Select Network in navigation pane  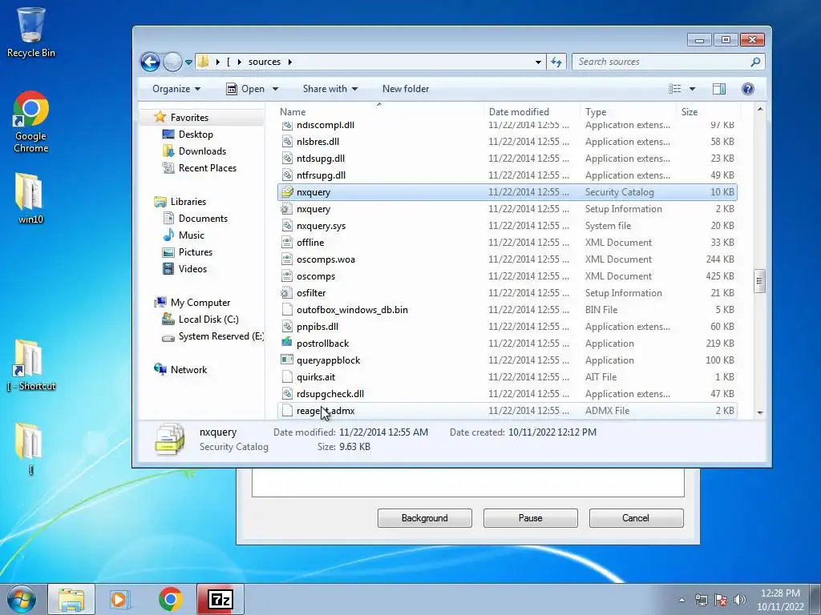click(188, 370)
